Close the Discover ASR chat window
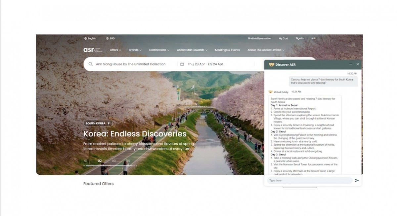The image size is (397, 216). 358,64
